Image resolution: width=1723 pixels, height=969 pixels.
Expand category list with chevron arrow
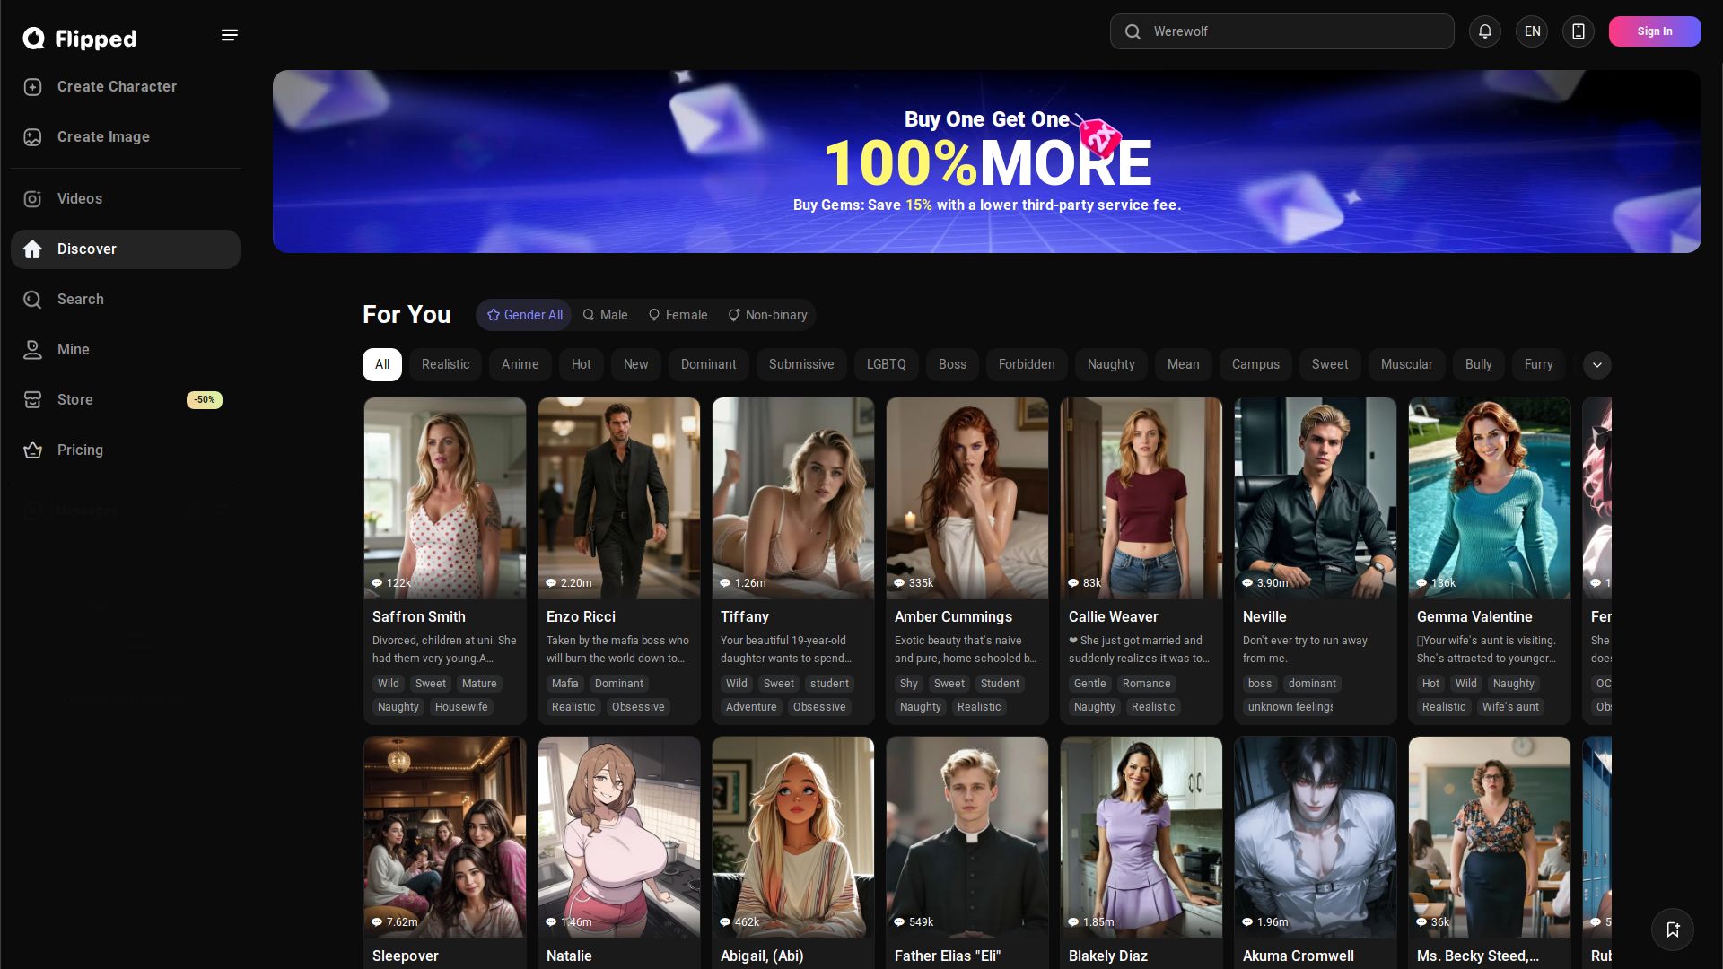[x=1597, y=365]
